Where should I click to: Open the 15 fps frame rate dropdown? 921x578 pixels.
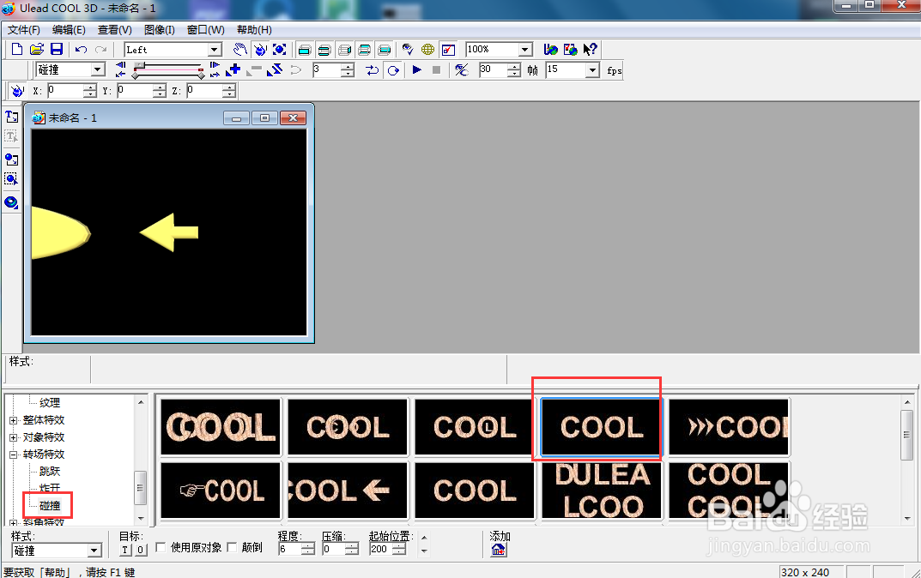[592, 70]
